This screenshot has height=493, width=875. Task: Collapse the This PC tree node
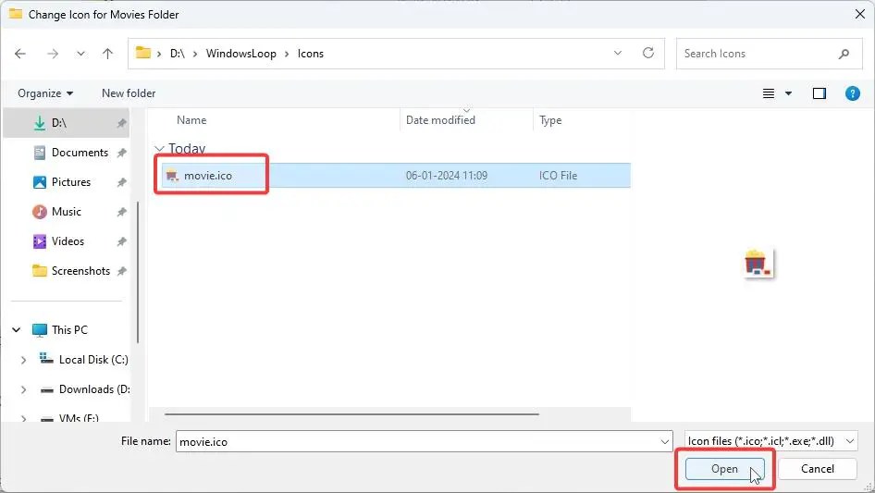click(x=16, y=330)
